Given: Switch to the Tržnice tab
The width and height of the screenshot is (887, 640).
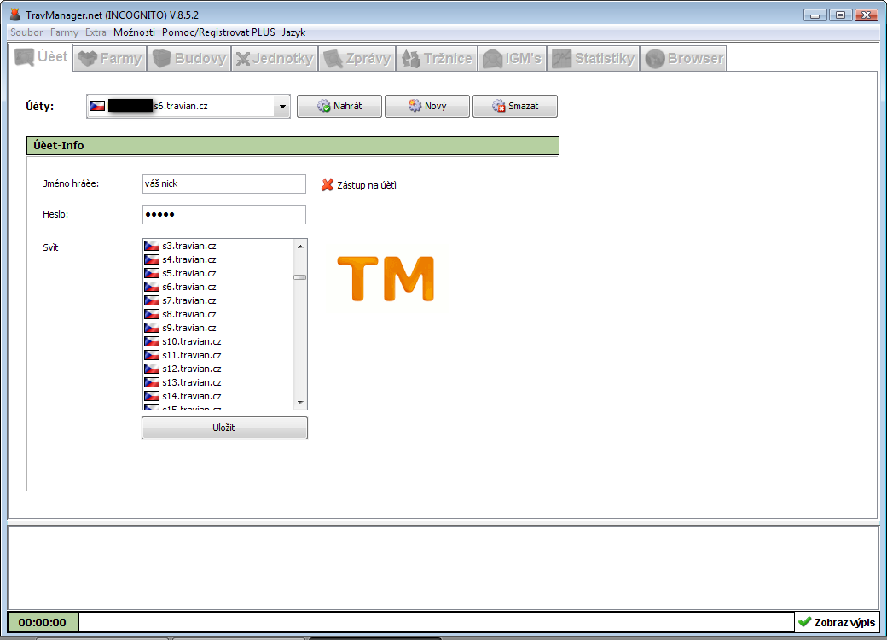Looking at the screenshot, I should tap(437, 58).
